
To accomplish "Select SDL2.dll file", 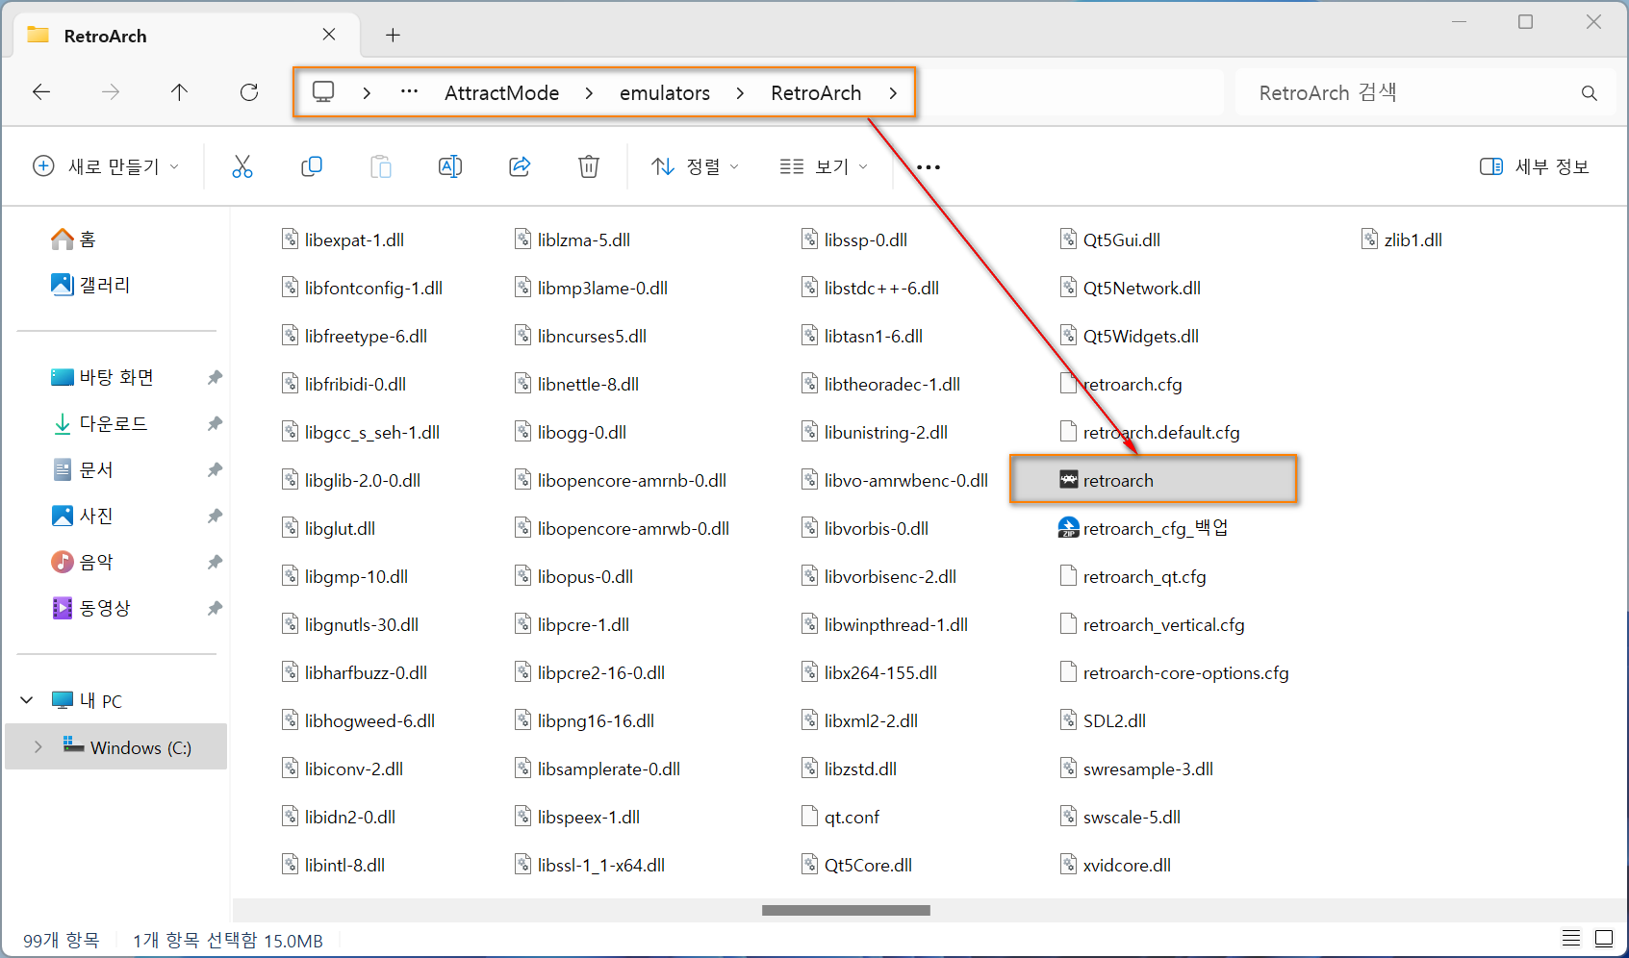I will point(1104,720).
